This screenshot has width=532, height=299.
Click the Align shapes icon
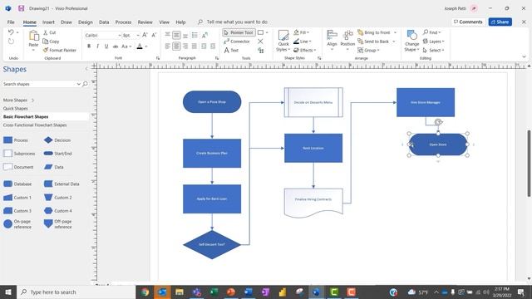tap(332, 35)
